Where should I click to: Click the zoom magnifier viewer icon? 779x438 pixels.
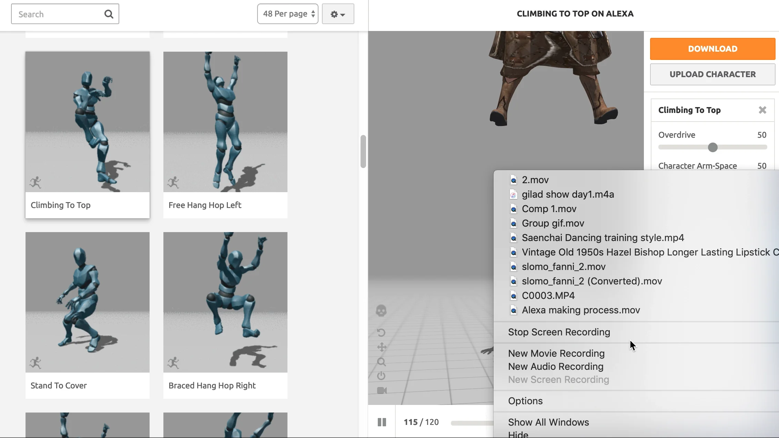381,362
